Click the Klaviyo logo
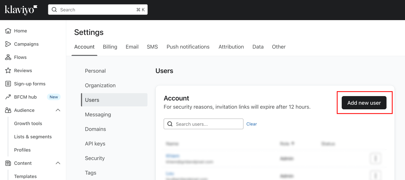This screenshot has height=180, width=405. click(21, 10)
